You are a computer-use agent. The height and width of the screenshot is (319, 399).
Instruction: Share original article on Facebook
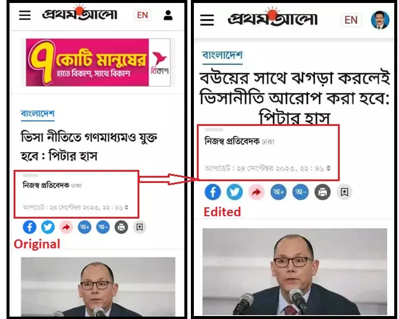pyautogui.click(x=30, y=227)
